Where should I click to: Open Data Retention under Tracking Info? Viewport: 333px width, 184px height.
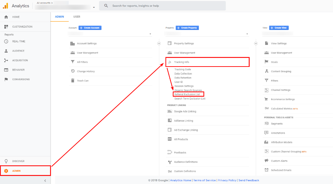coord(183,78)
